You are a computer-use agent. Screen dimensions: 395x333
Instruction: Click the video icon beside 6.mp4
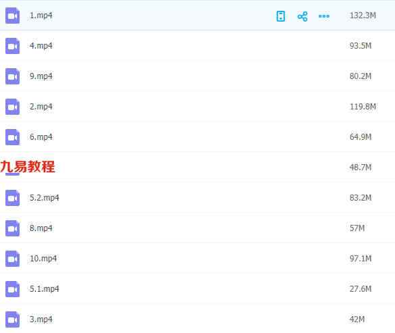13,137
